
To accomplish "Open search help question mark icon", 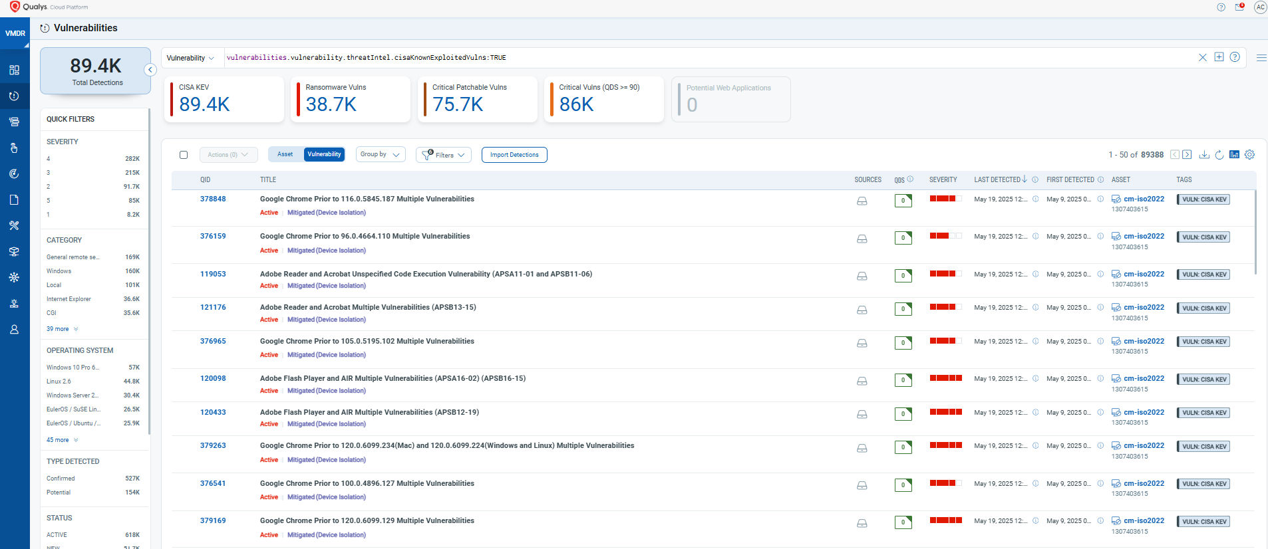I will coord(1235,57).
